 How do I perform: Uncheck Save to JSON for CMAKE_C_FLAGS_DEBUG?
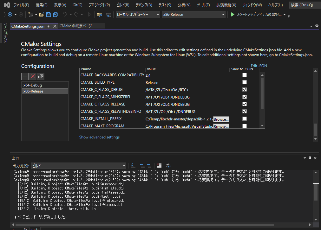click(244, 90)
